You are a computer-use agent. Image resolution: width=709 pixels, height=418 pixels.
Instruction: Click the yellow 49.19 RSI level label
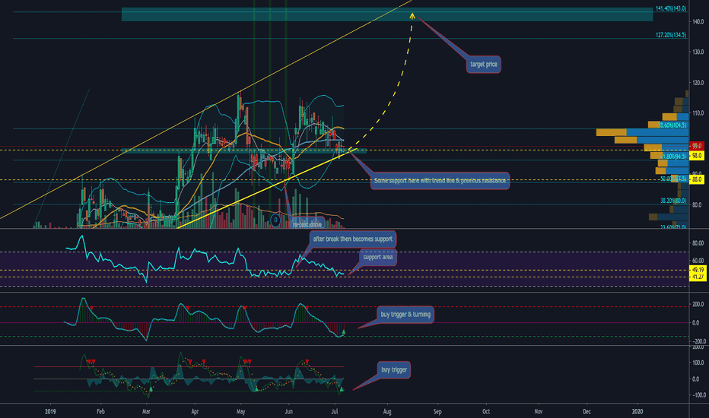[698, 270]
